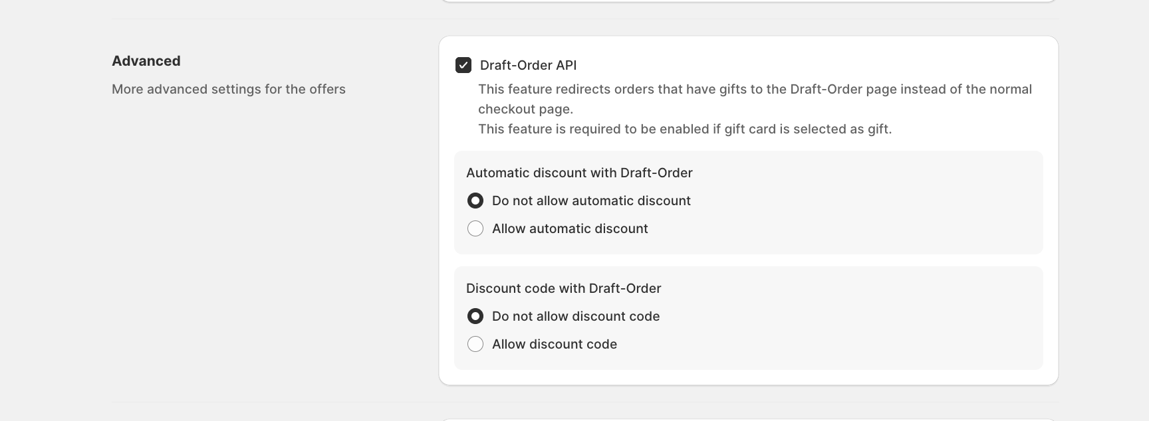Click the Allow automatic discount label text

click(570, 228)
